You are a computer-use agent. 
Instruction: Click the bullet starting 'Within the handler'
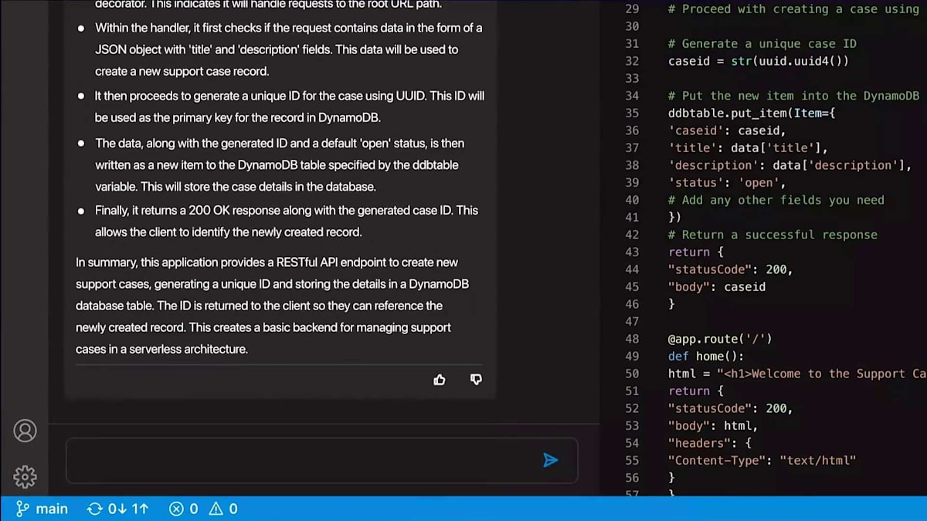289,49
